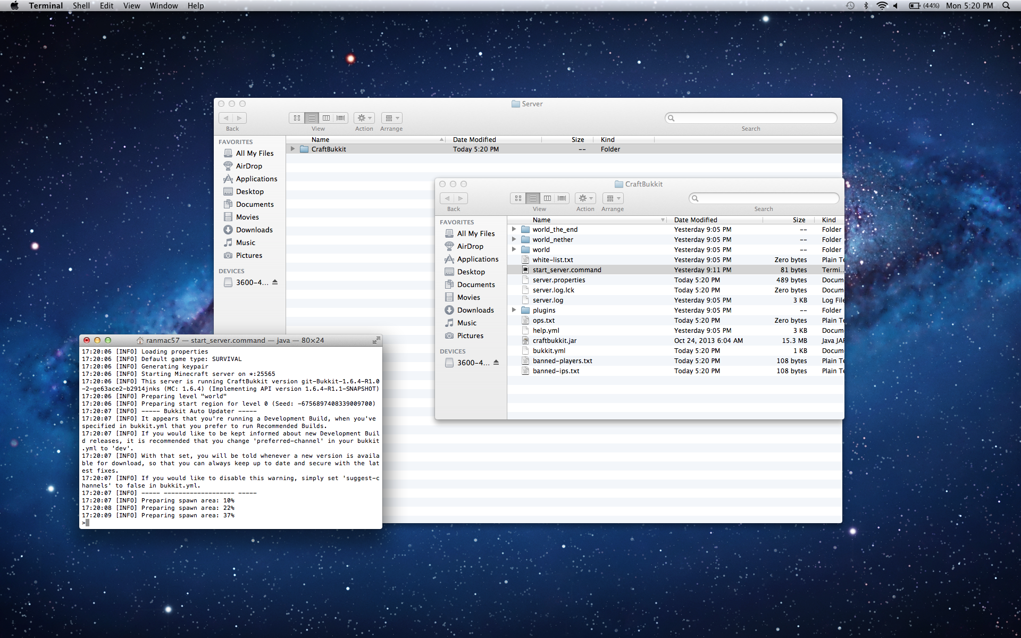Open the Help menu
The image size is (1021, 638).
pos(196,6)
